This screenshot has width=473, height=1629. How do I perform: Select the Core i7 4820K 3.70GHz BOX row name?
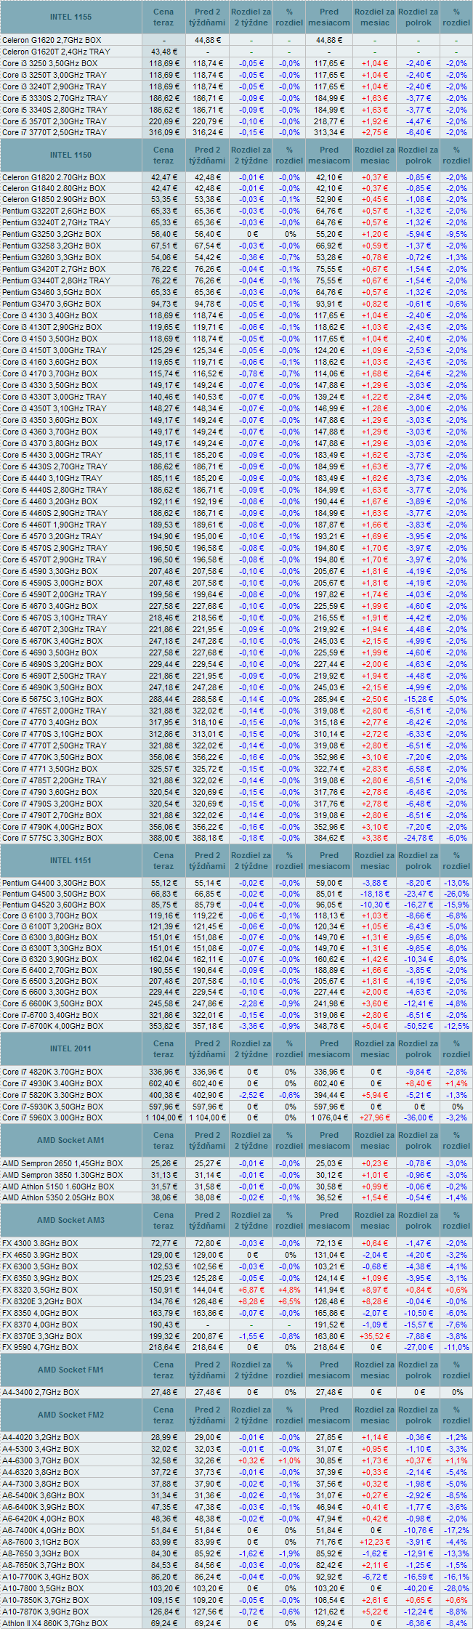pyautogui.click(x=52, y=1072)
